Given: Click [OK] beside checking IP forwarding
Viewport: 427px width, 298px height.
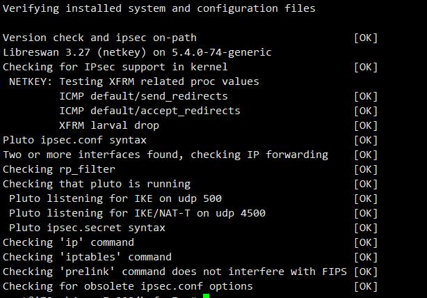Looking at the screenshot, I should point(366,155).
